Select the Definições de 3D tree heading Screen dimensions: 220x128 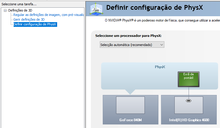20,10
